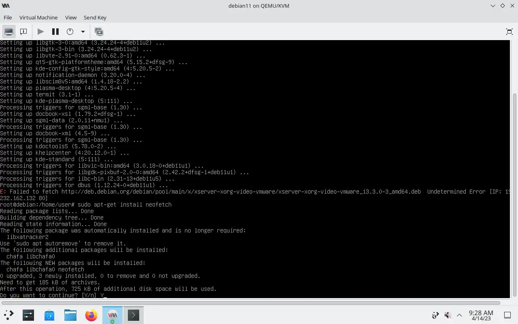
Task: Expand the shutdown options dropdown arrow
Action: 83,32
